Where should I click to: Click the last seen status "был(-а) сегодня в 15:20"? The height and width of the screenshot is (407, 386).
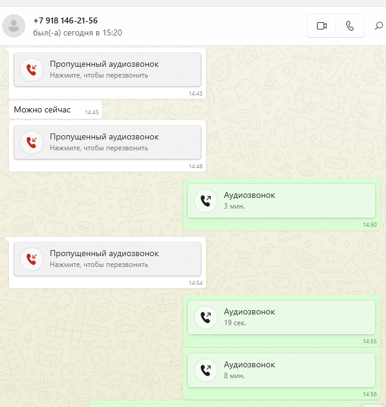click(x=77, y=32)
